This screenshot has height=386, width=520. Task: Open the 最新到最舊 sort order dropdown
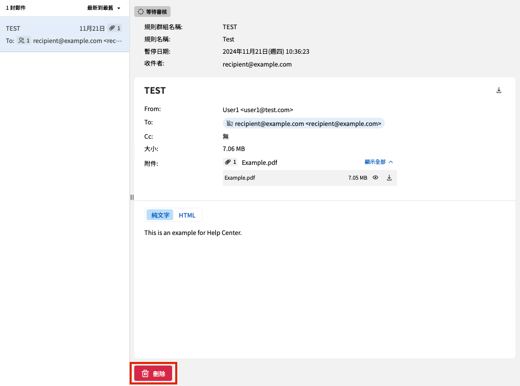click(x=103, y=8)
